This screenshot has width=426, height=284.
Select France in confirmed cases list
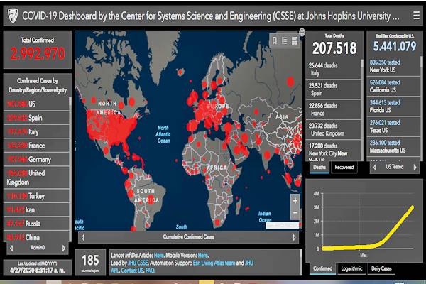[36, 146]
